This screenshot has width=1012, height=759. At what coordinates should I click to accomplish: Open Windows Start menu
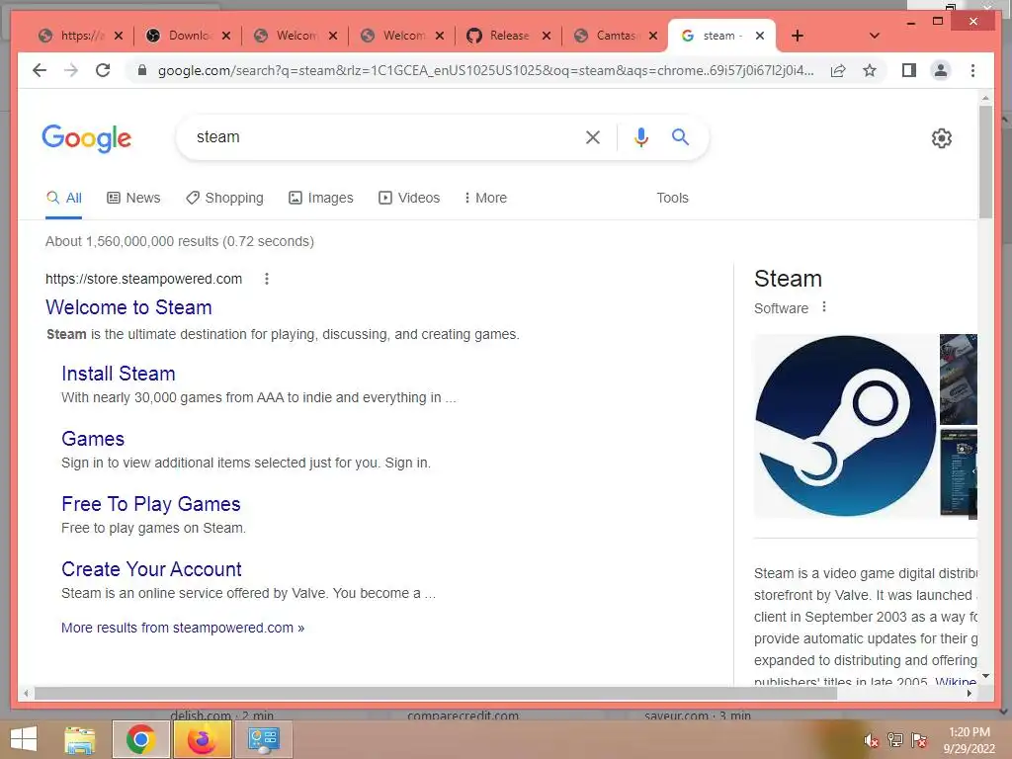pyautogui.click(x=24, y=739)
